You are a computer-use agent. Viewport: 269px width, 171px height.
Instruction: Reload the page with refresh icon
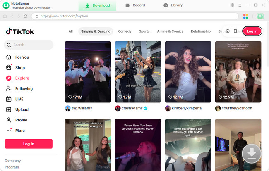click(26, 16)
